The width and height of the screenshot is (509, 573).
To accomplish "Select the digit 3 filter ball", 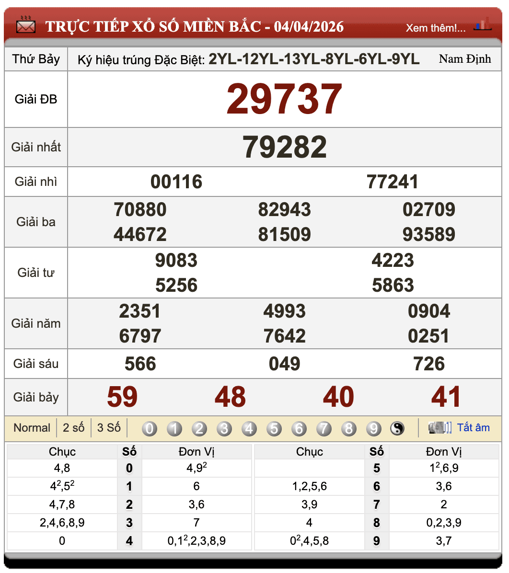I will (224, 428).
